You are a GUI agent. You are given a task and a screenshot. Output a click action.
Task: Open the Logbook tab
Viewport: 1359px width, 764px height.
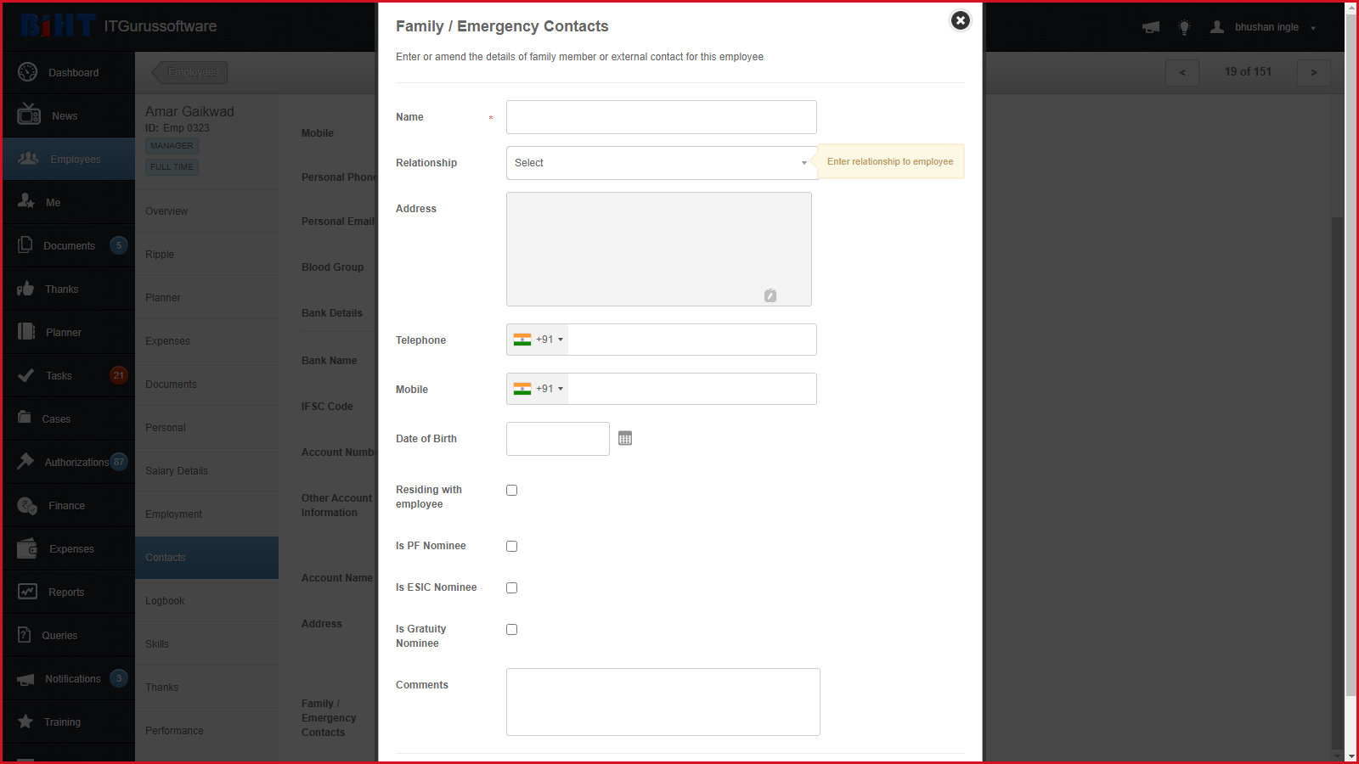[x=206, y=601]
